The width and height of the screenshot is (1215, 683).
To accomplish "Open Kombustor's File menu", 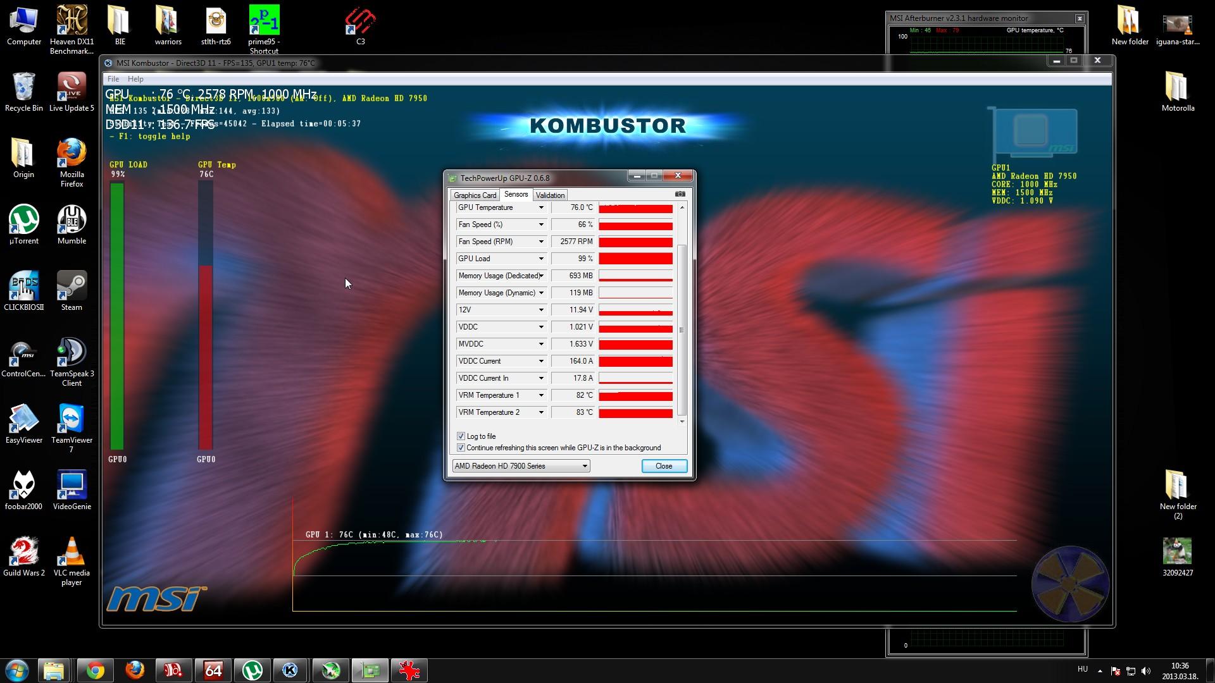I will [113, 79].
